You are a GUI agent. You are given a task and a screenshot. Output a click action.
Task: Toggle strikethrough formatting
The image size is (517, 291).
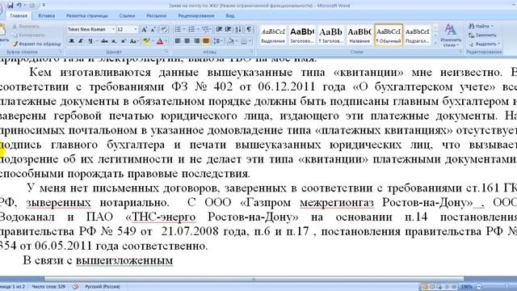click(x=104, y=41)
